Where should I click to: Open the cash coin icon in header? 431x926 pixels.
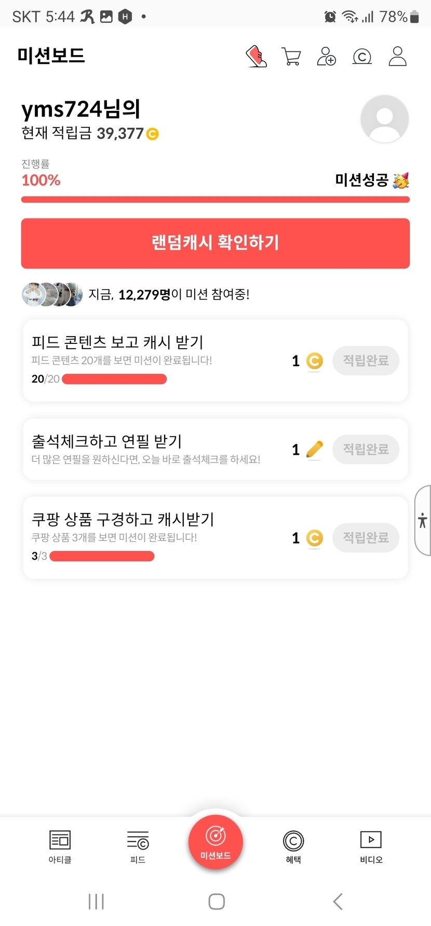point(362,56)
